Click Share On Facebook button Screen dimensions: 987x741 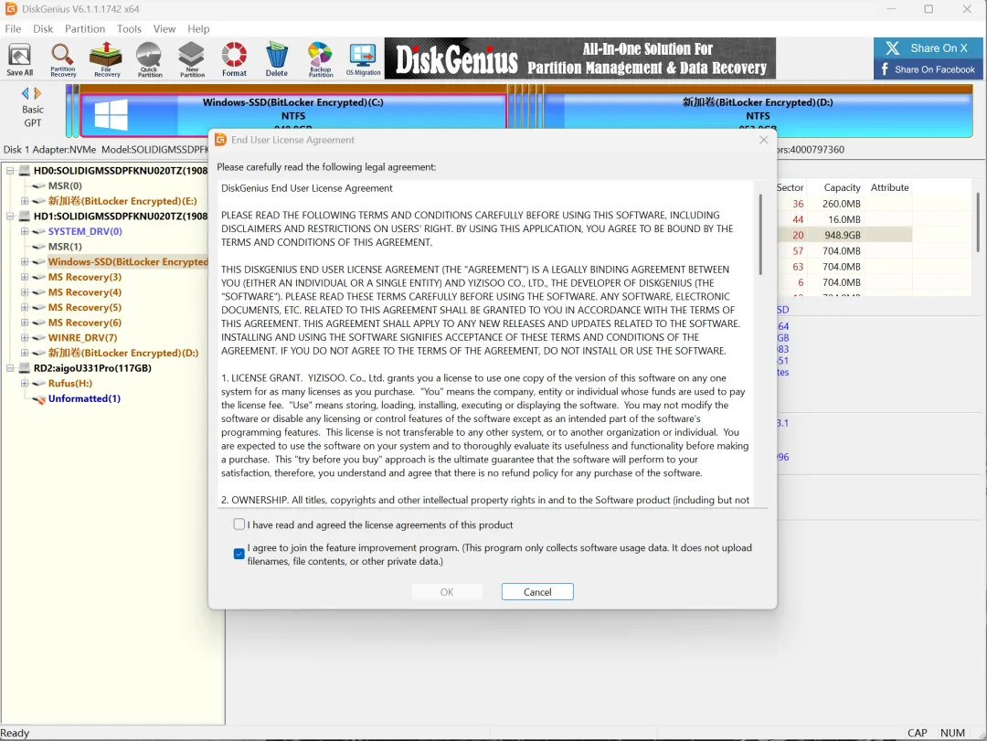coord(928,69)
